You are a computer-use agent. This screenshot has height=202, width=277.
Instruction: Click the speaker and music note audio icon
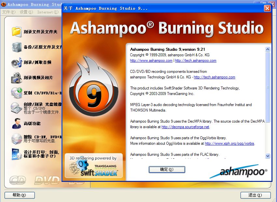[17, 62]
